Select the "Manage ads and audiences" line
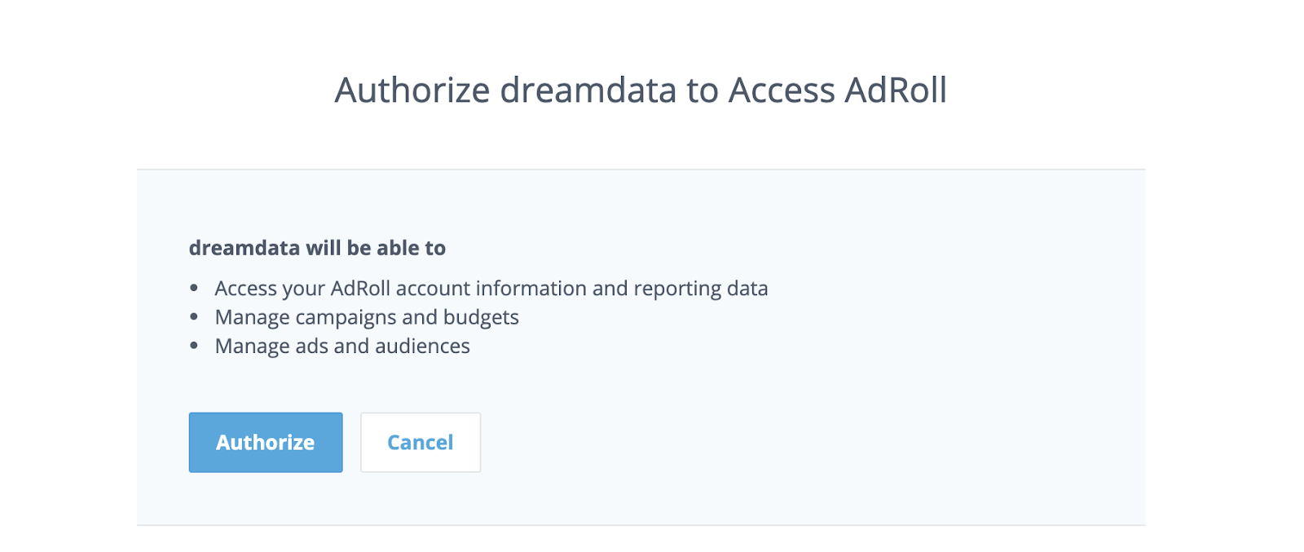1304x552 pixels. pyautogui.click(x=342, y=347)
